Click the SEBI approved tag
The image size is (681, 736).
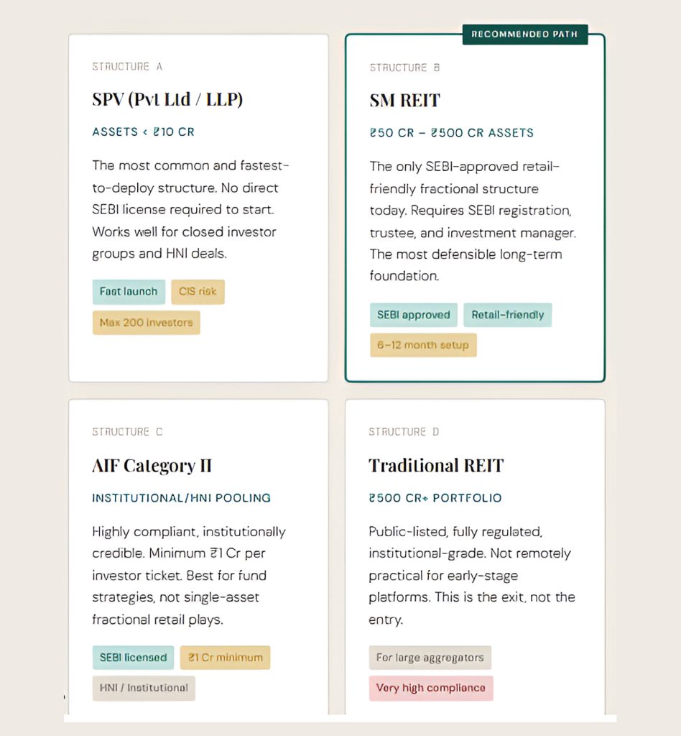click(x=414, y=315)
